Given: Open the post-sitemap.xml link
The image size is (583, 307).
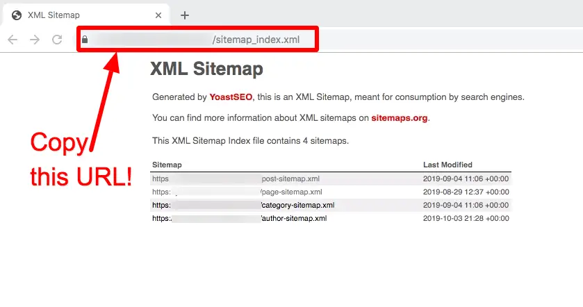Looking at the screenshot, I should pyautogui.click(x=236, y=179).
